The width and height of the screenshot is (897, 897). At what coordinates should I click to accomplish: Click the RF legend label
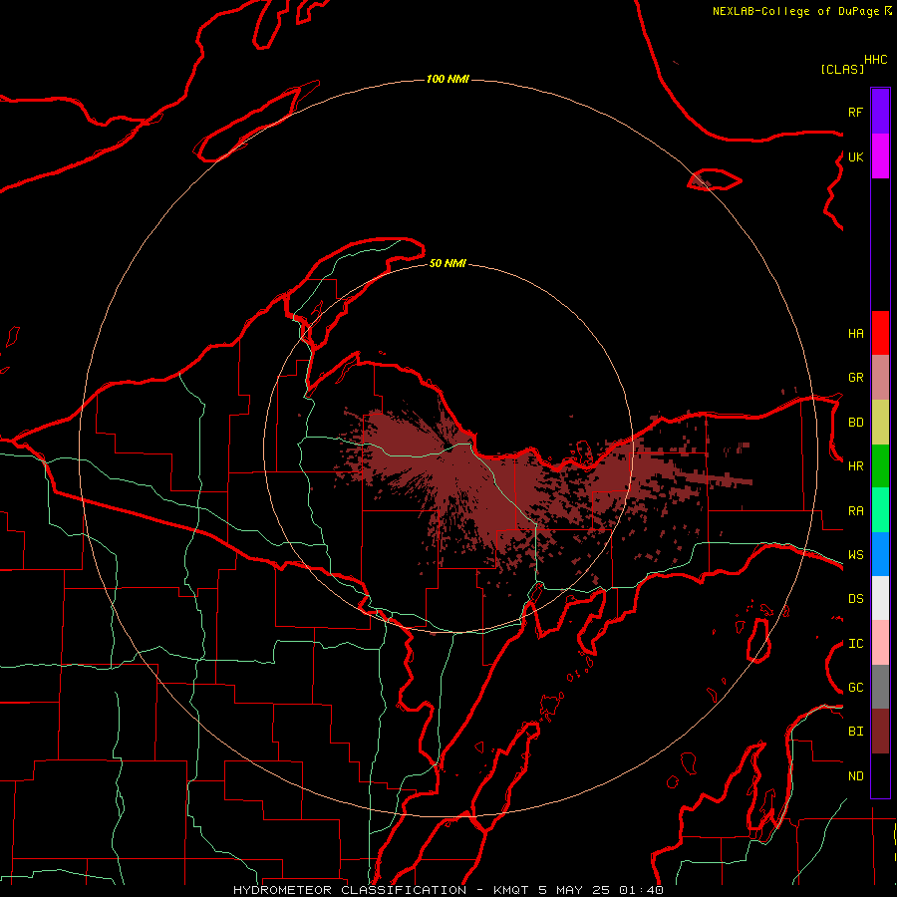[x=855, y=113]
